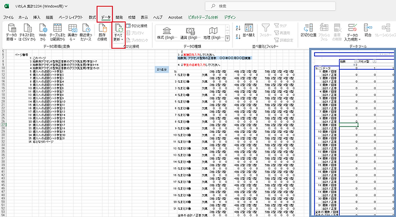The height and width of the screenshot is (217, 396).
Task: Click フラッシュフィル (Flash Fill)
Action: click(324, 32)
